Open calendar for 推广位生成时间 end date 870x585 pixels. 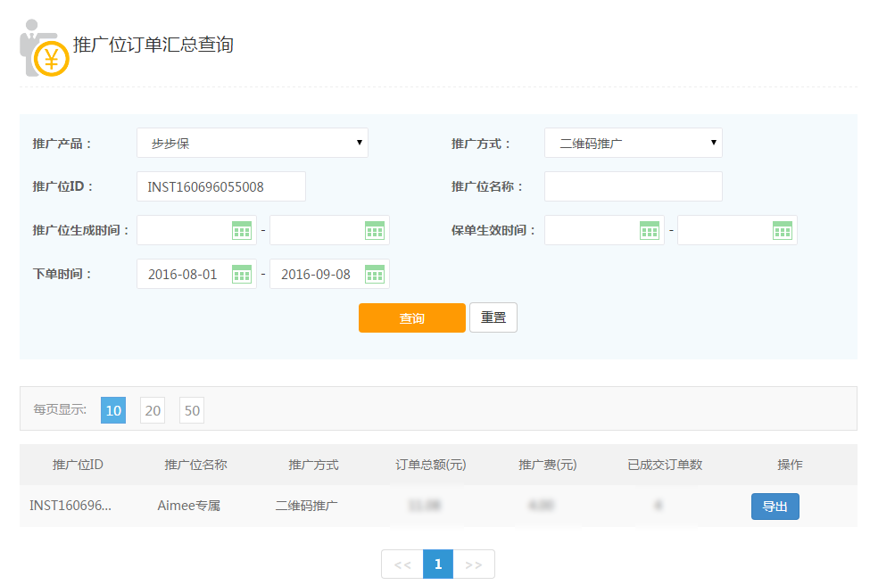pyautogui.click(x=375, y=231)
